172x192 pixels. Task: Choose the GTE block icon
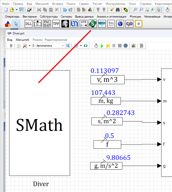click(x=83, y=24)
